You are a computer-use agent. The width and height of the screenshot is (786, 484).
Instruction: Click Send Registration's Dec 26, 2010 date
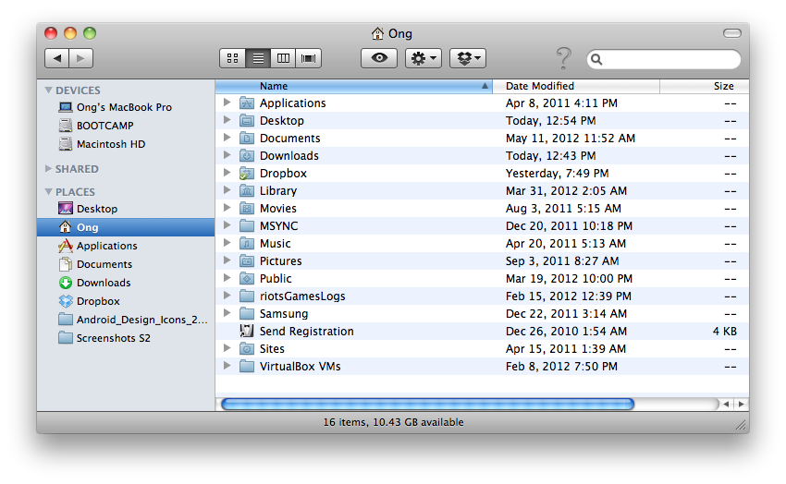pyautogui.click(x=566, y=332)
